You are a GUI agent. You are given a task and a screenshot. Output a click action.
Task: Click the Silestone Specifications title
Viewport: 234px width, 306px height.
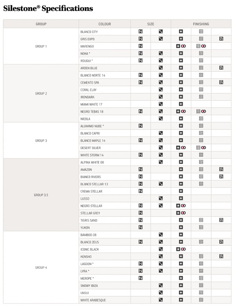point(48,9)
